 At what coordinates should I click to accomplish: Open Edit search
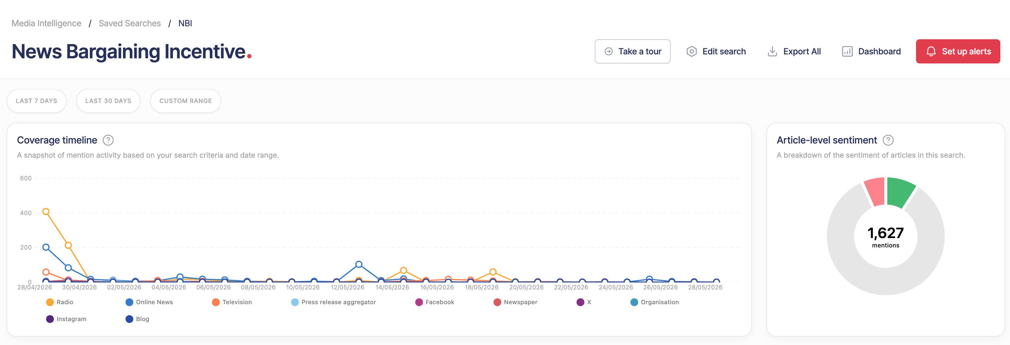click(716, 51)
